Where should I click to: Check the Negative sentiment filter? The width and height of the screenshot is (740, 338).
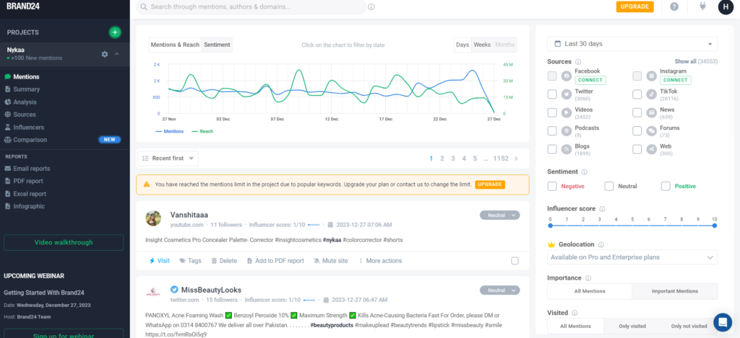(x=551, y=186)
